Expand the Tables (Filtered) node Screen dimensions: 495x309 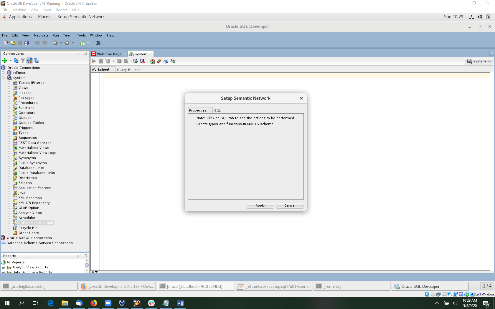[x=9, y=83]
